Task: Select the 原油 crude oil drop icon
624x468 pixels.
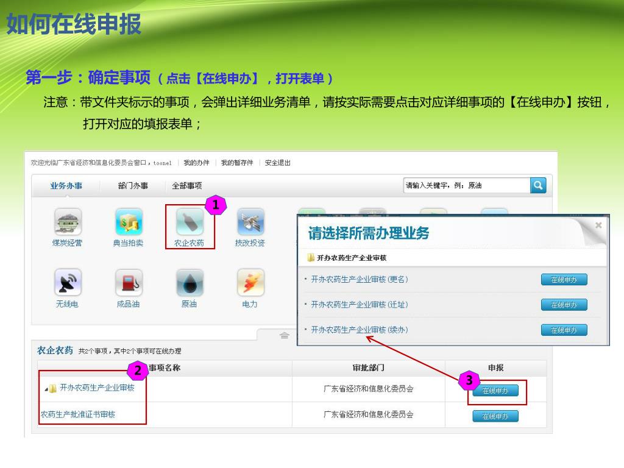Action: point(190,283)
